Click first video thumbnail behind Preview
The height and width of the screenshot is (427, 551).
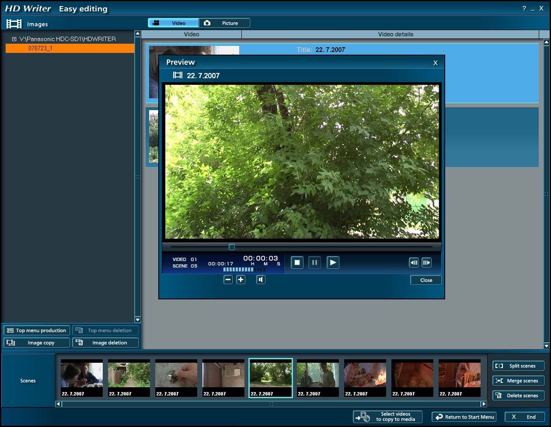(x=153, y=72)
